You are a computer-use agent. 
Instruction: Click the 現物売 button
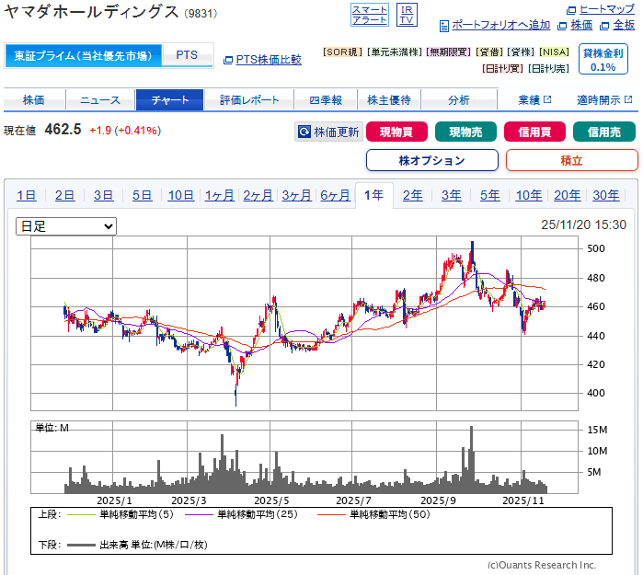[x=465, y=132]
